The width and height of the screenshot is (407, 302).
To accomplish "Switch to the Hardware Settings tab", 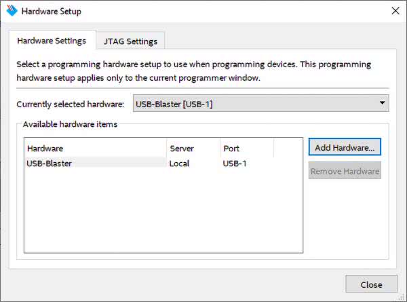I will [52, 41].
